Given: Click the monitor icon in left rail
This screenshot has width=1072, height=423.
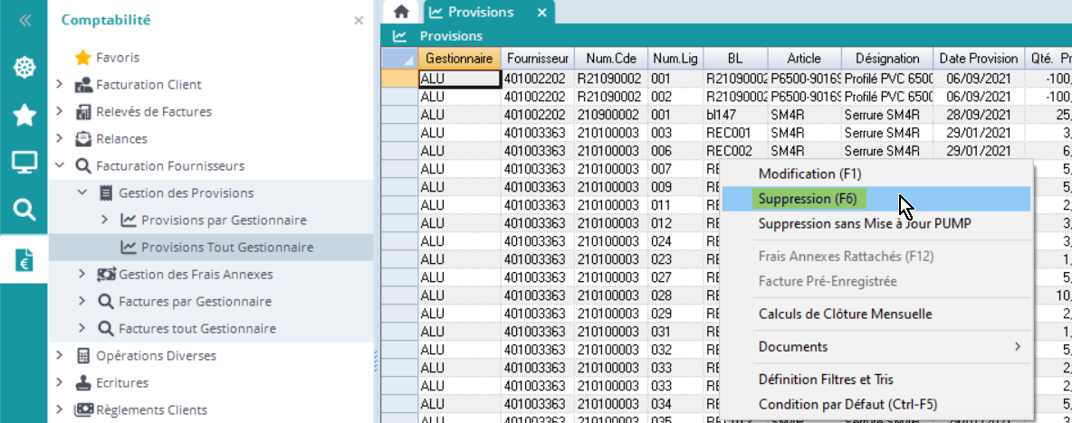Looking at the screenshot, I should 24,163.
